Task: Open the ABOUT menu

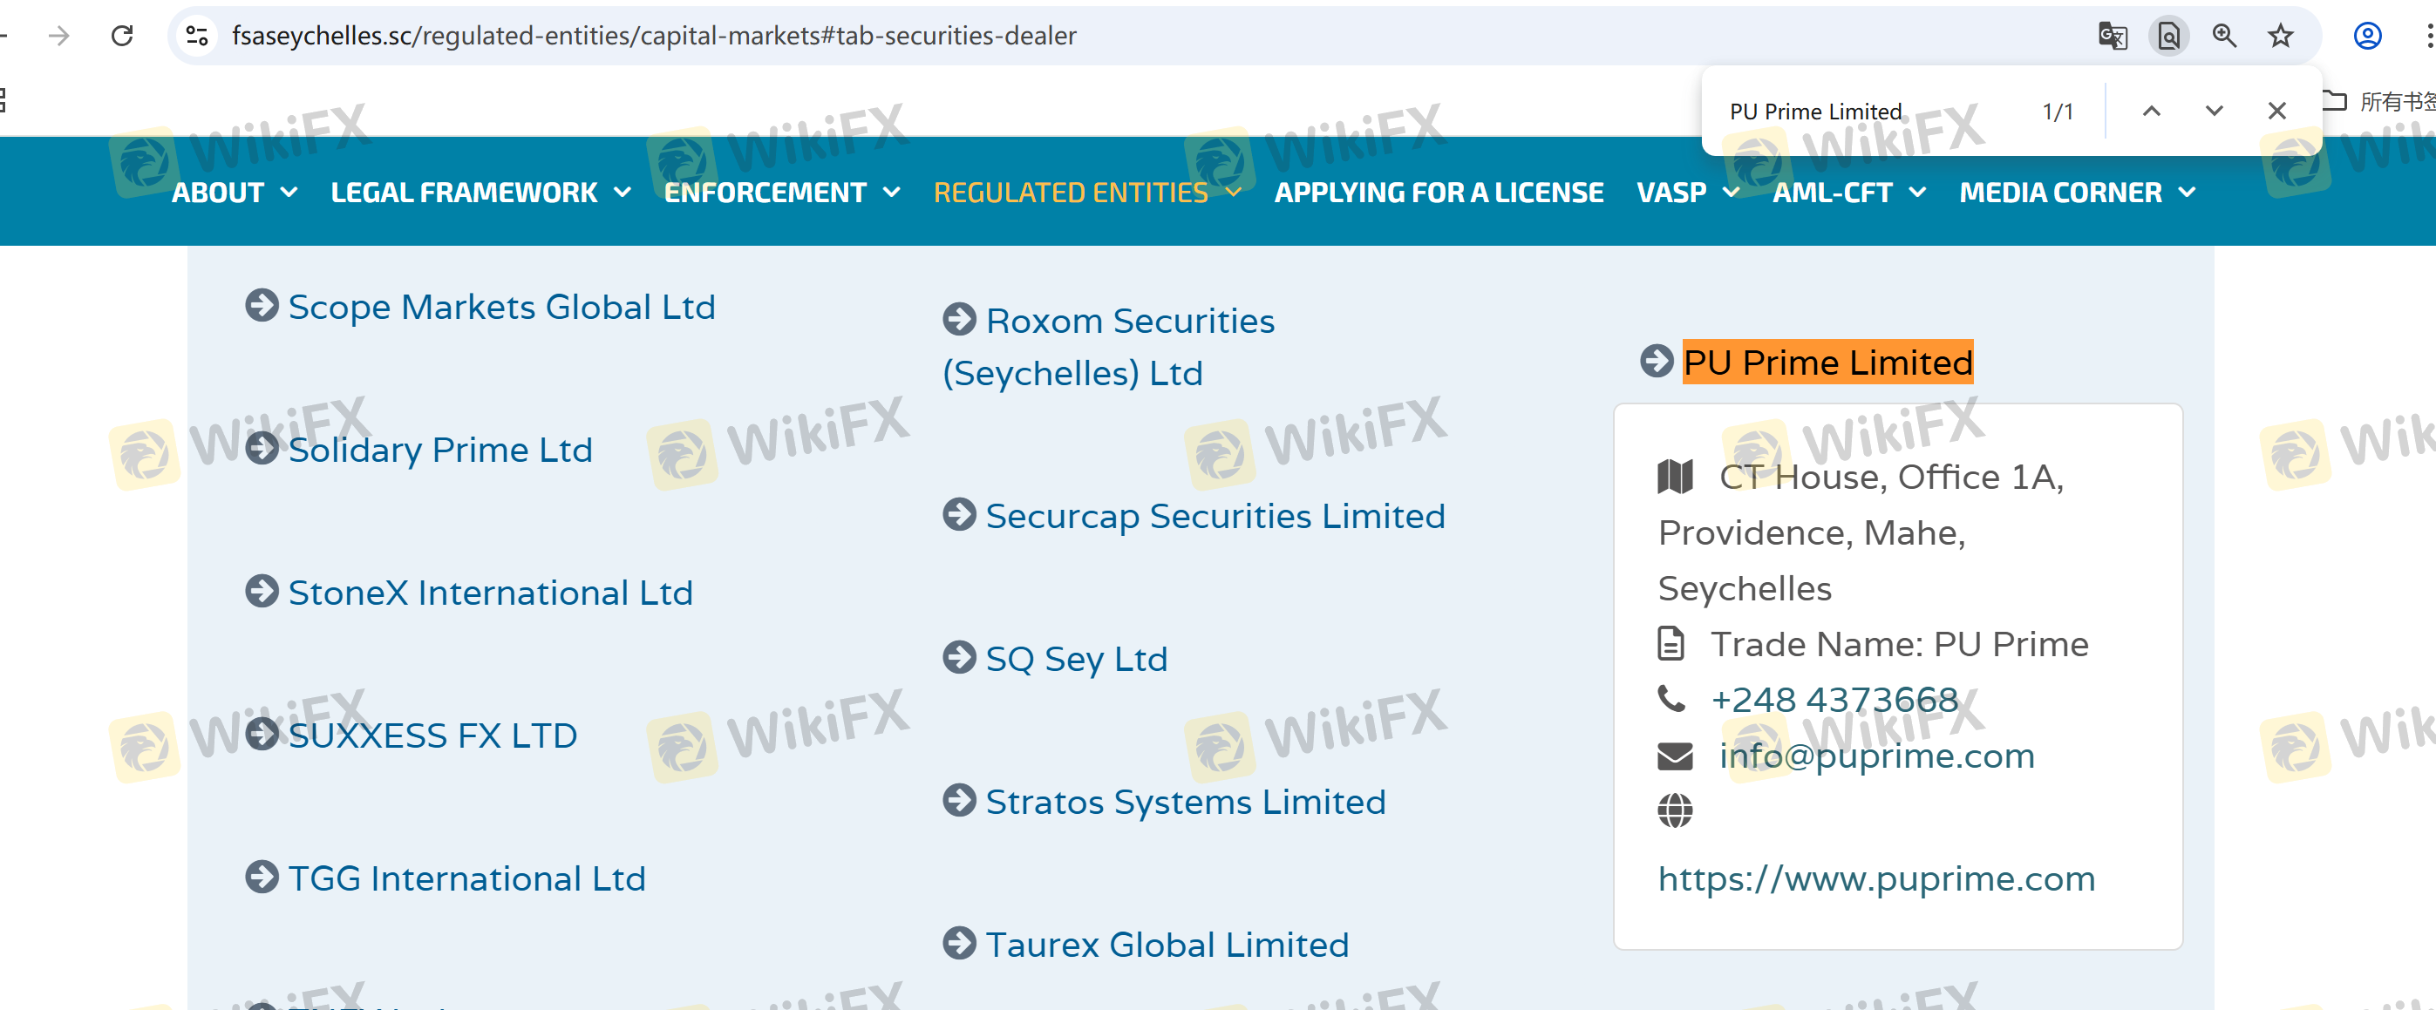Action: (x=217, y=193)
